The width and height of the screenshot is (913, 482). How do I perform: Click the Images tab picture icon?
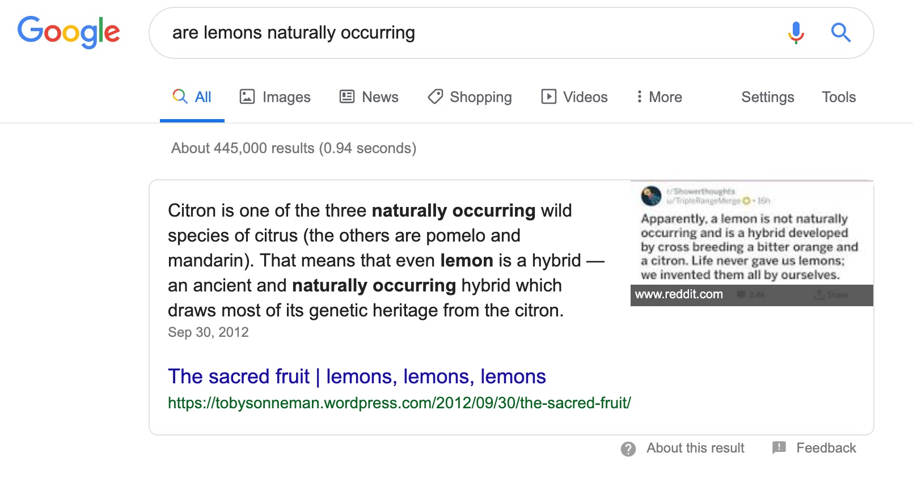(247, 96)
